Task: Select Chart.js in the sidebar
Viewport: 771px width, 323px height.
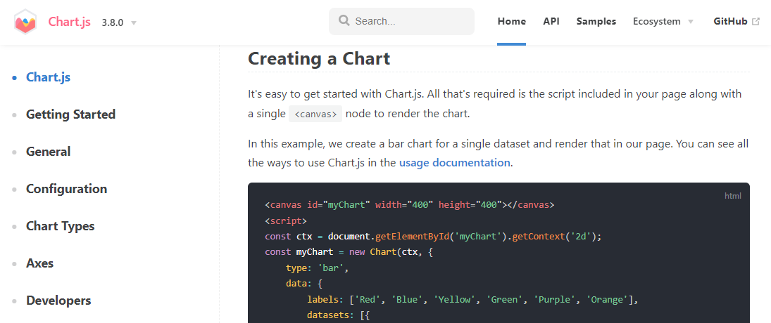Action: [x=48, y=77]
